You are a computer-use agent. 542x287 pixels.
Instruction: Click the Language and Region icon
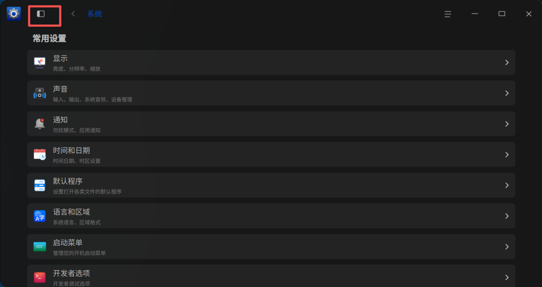pyautogui.click(x=40, y=216)
